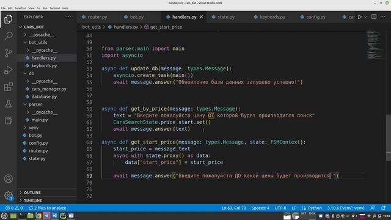391x220 pixels.
Task: Open the terminal from the taskbar
Action: [22, 216]
